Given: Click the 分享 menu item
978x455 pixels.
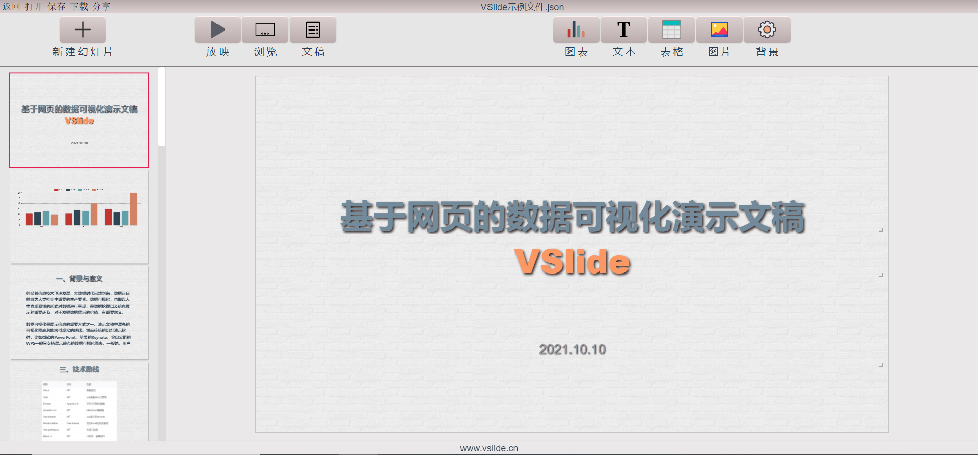Looking at the screenshot, I should (x=102, y=7).
